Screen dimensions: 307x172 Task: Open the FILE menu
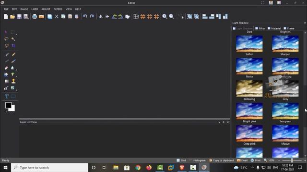pyautogui.click(x=6, y=9)
